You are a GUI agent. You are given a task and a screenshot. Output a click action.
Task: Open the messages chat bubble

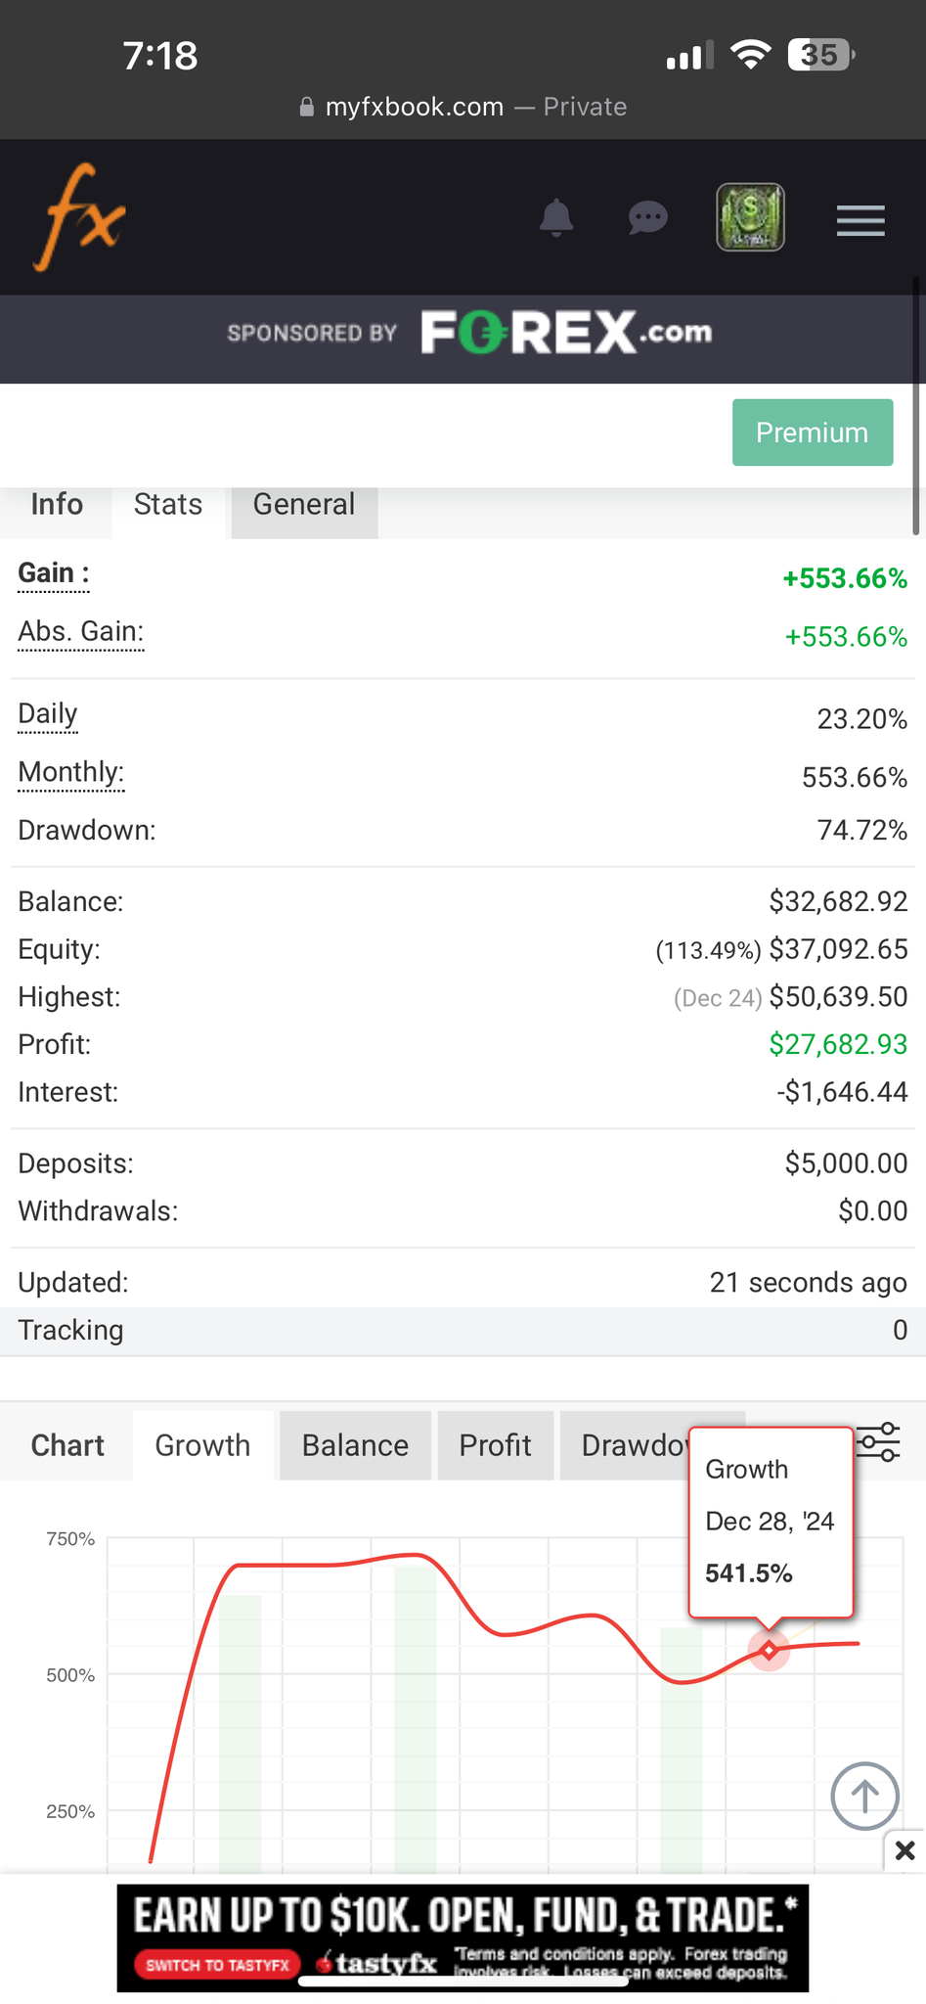(647, 217)
